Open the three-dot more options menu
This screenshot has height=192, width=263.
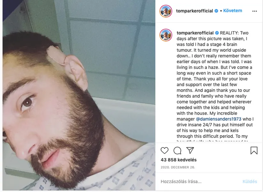[254, 11]
